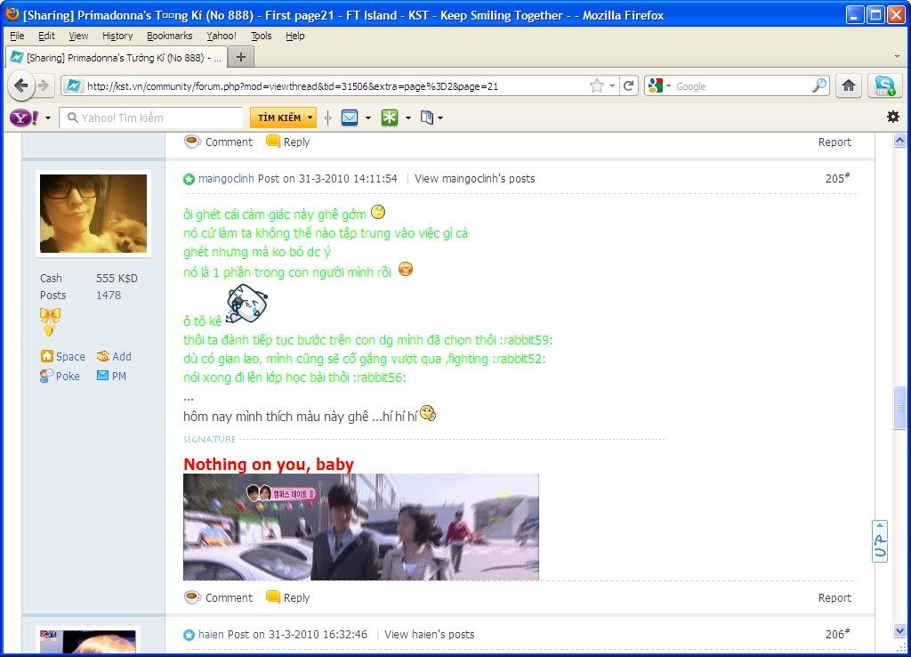Click the maingoclinh username link
911x657 pixels.
(226, 179)
